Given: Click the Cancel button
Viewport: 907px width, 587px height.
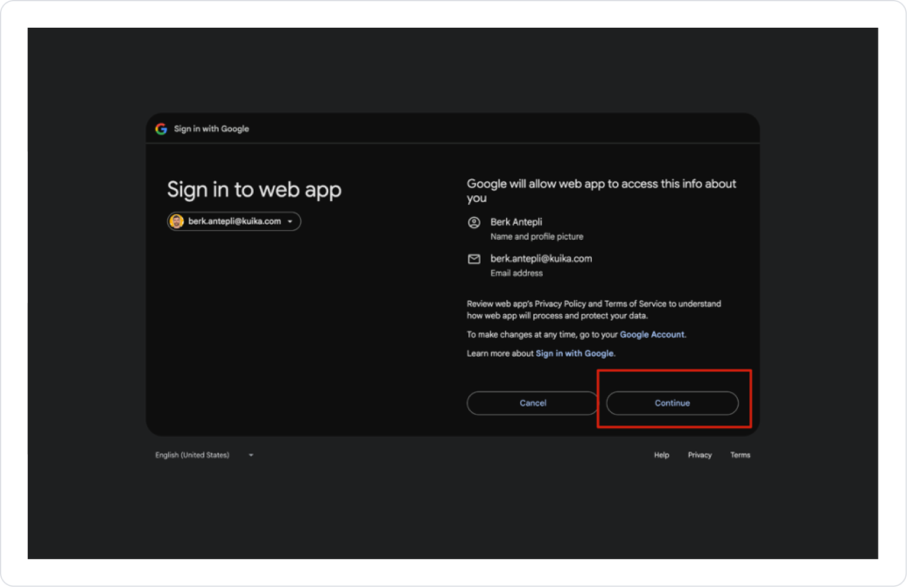Looking at the screenshot, I should [533, 403].
